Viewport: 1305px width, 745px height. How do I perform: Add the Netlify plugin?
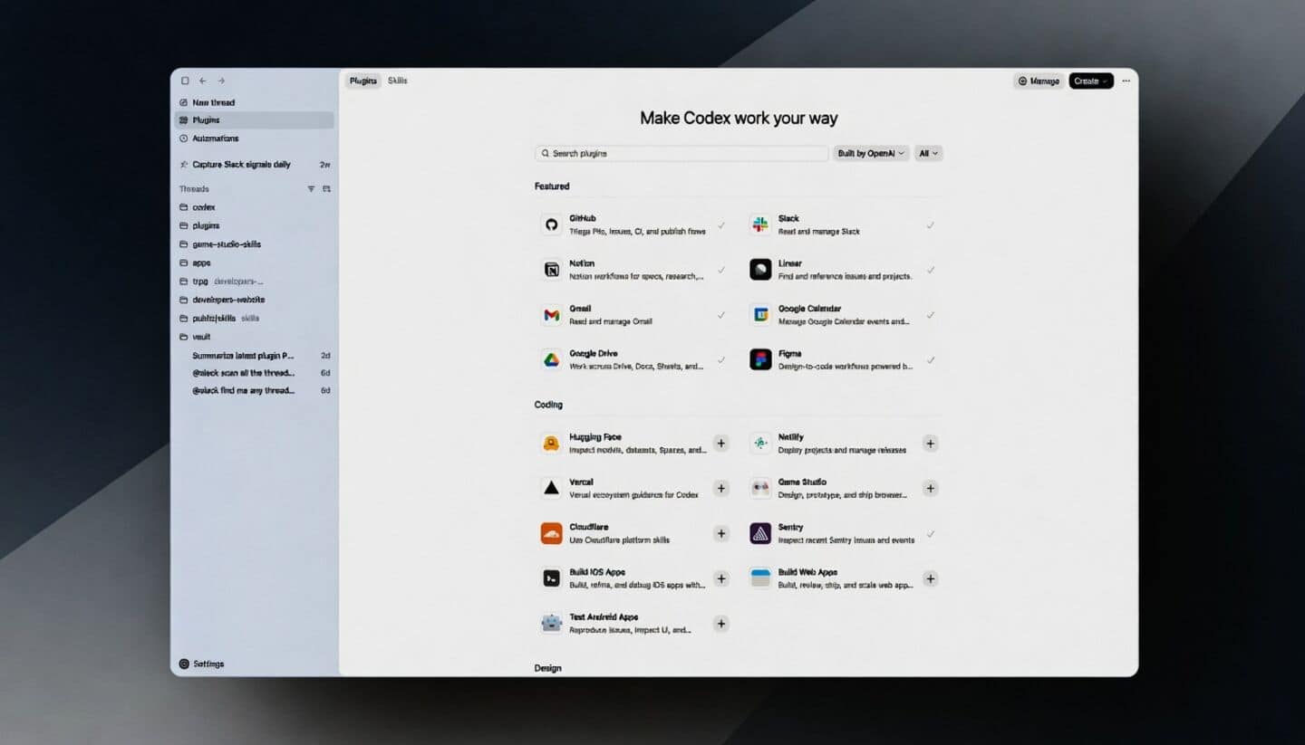930,444
